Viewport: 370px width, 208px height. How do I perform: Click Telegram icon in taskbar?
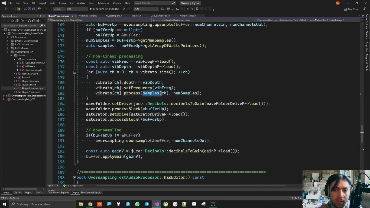point(147,204)
